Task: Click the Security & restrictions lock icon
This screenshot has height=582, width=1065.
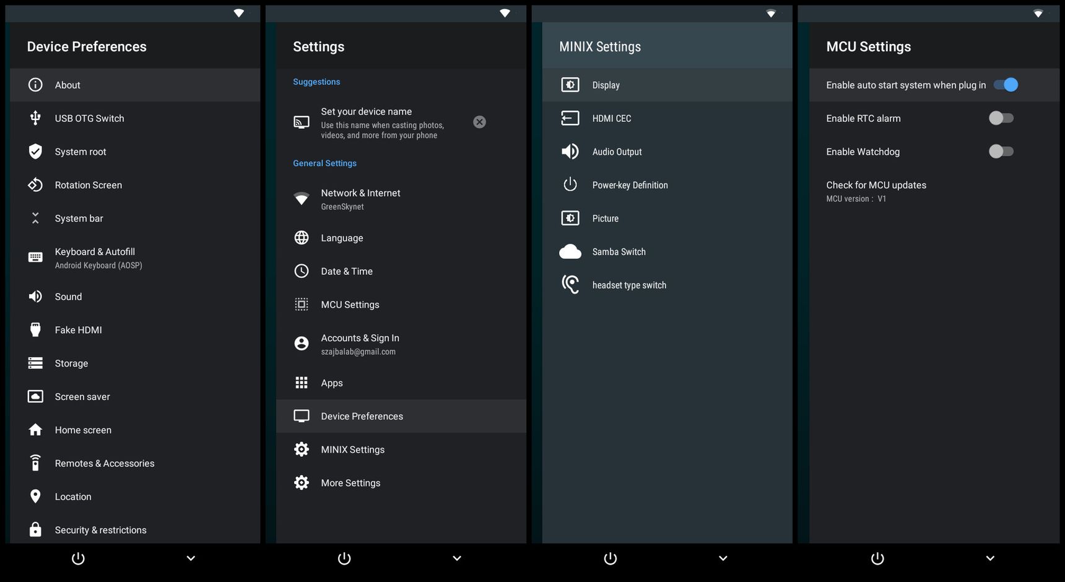Action: tap(35, 529)
